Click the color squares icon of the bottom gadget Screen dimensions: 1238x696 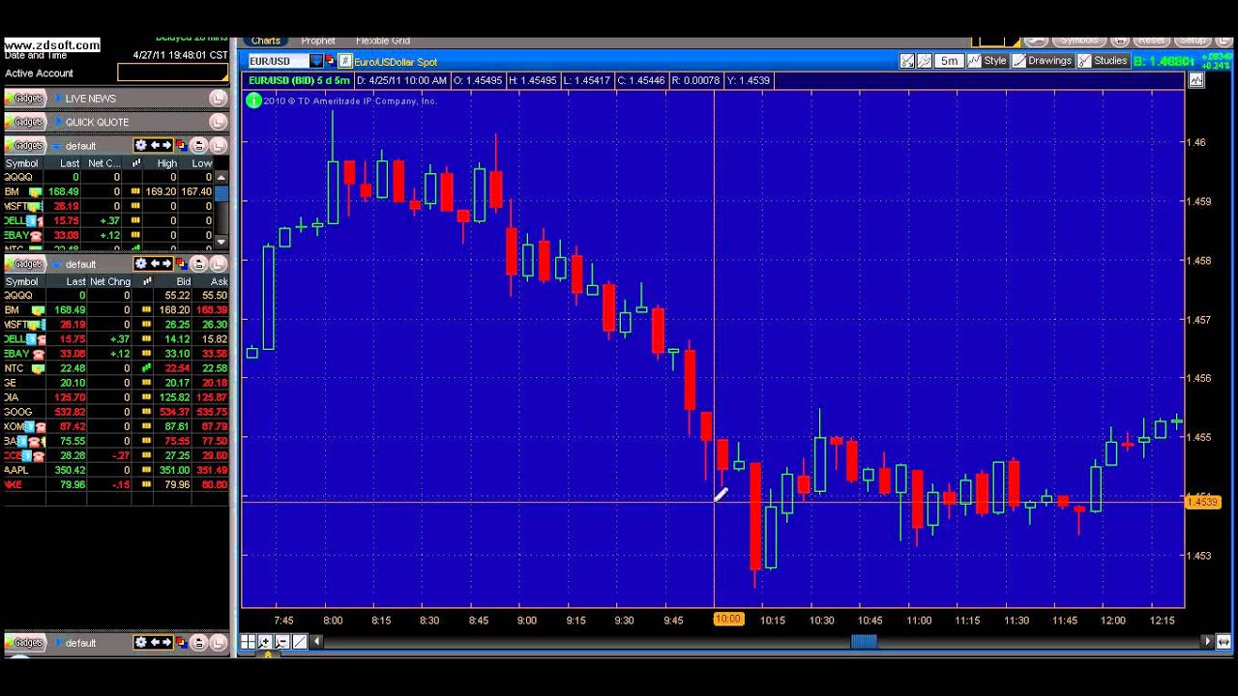click(180, 642)
